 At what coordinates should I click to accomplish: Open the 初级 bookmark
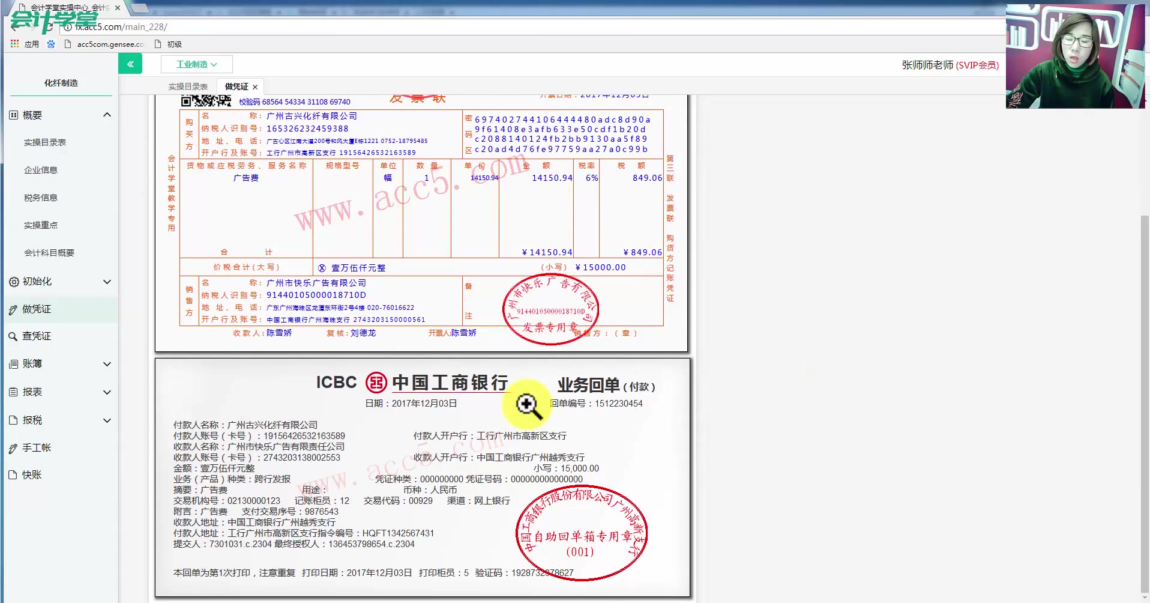coord(169,44)
